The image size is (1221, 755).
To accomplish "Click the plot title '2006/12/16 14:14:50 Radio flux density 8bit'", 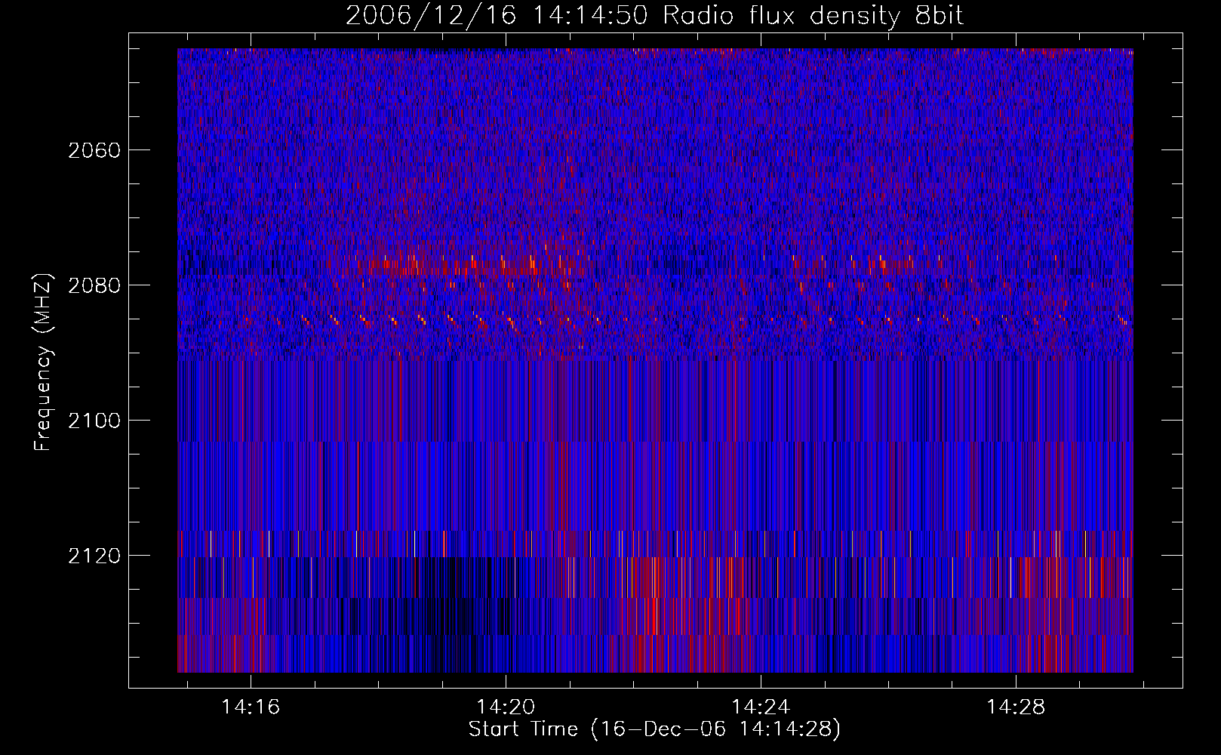I will pyautogui.click(x=654, y=15).
